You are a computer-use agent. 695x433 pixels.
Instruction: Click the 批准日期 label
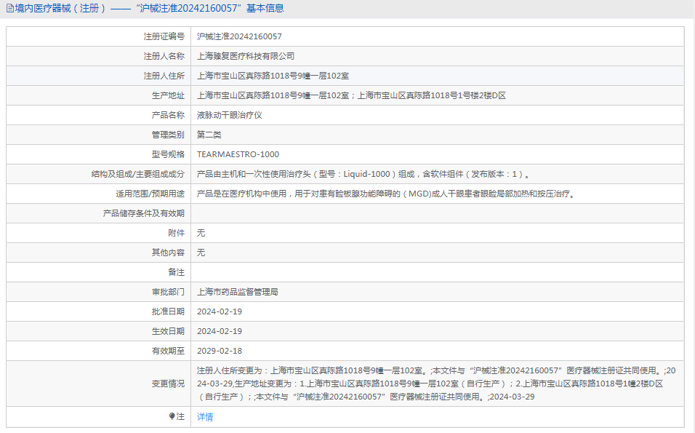168,311
